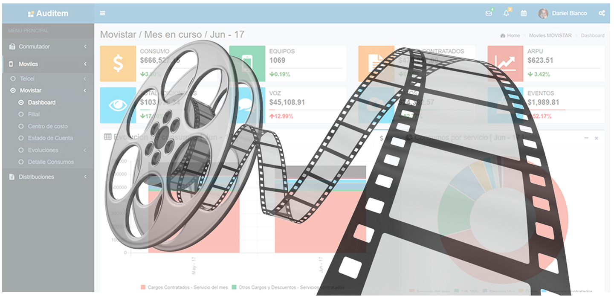
Task: Collapse the Moviles chevron
Action: (x=85, y=64)
